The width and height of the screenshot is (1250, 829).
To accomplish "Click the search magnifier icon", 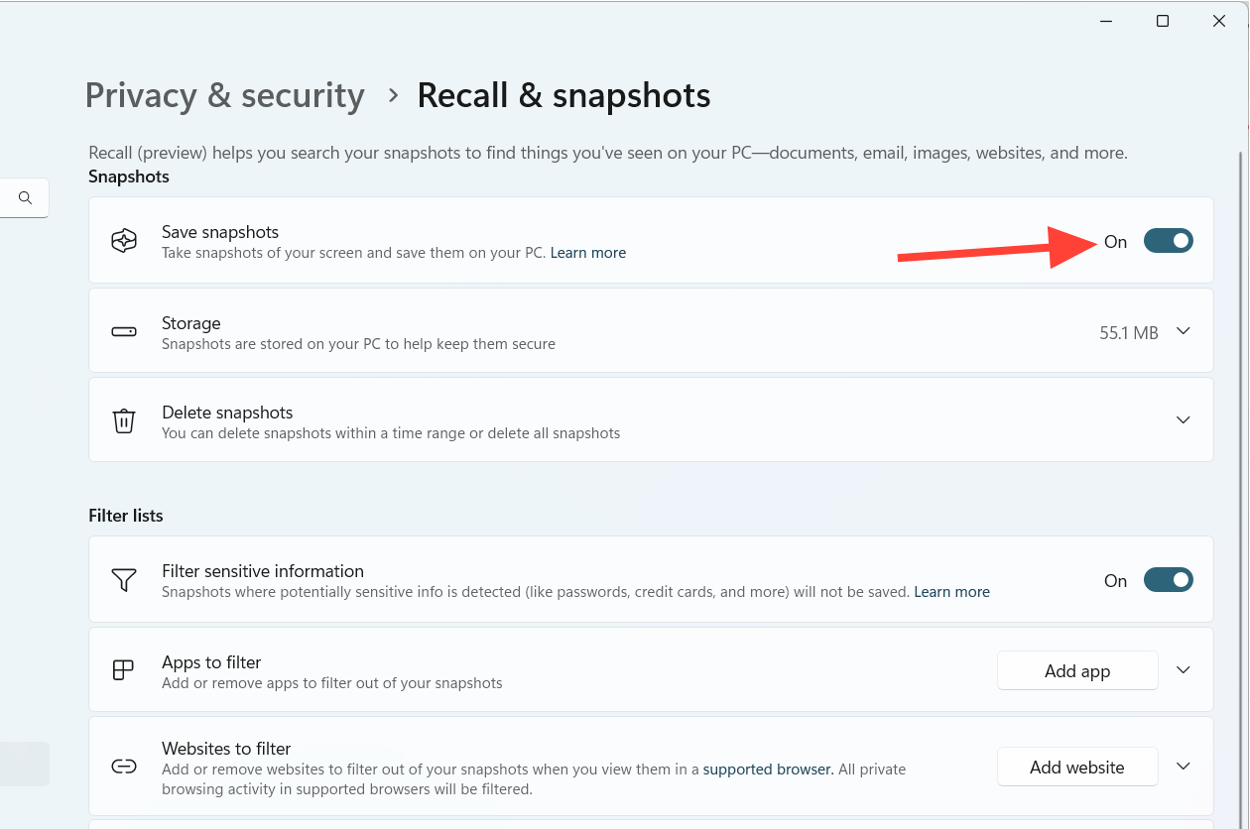I will point(26,198).
